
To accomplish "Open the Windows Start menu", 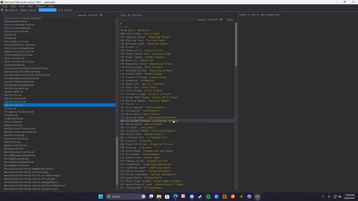I will [x=101, y=197].
